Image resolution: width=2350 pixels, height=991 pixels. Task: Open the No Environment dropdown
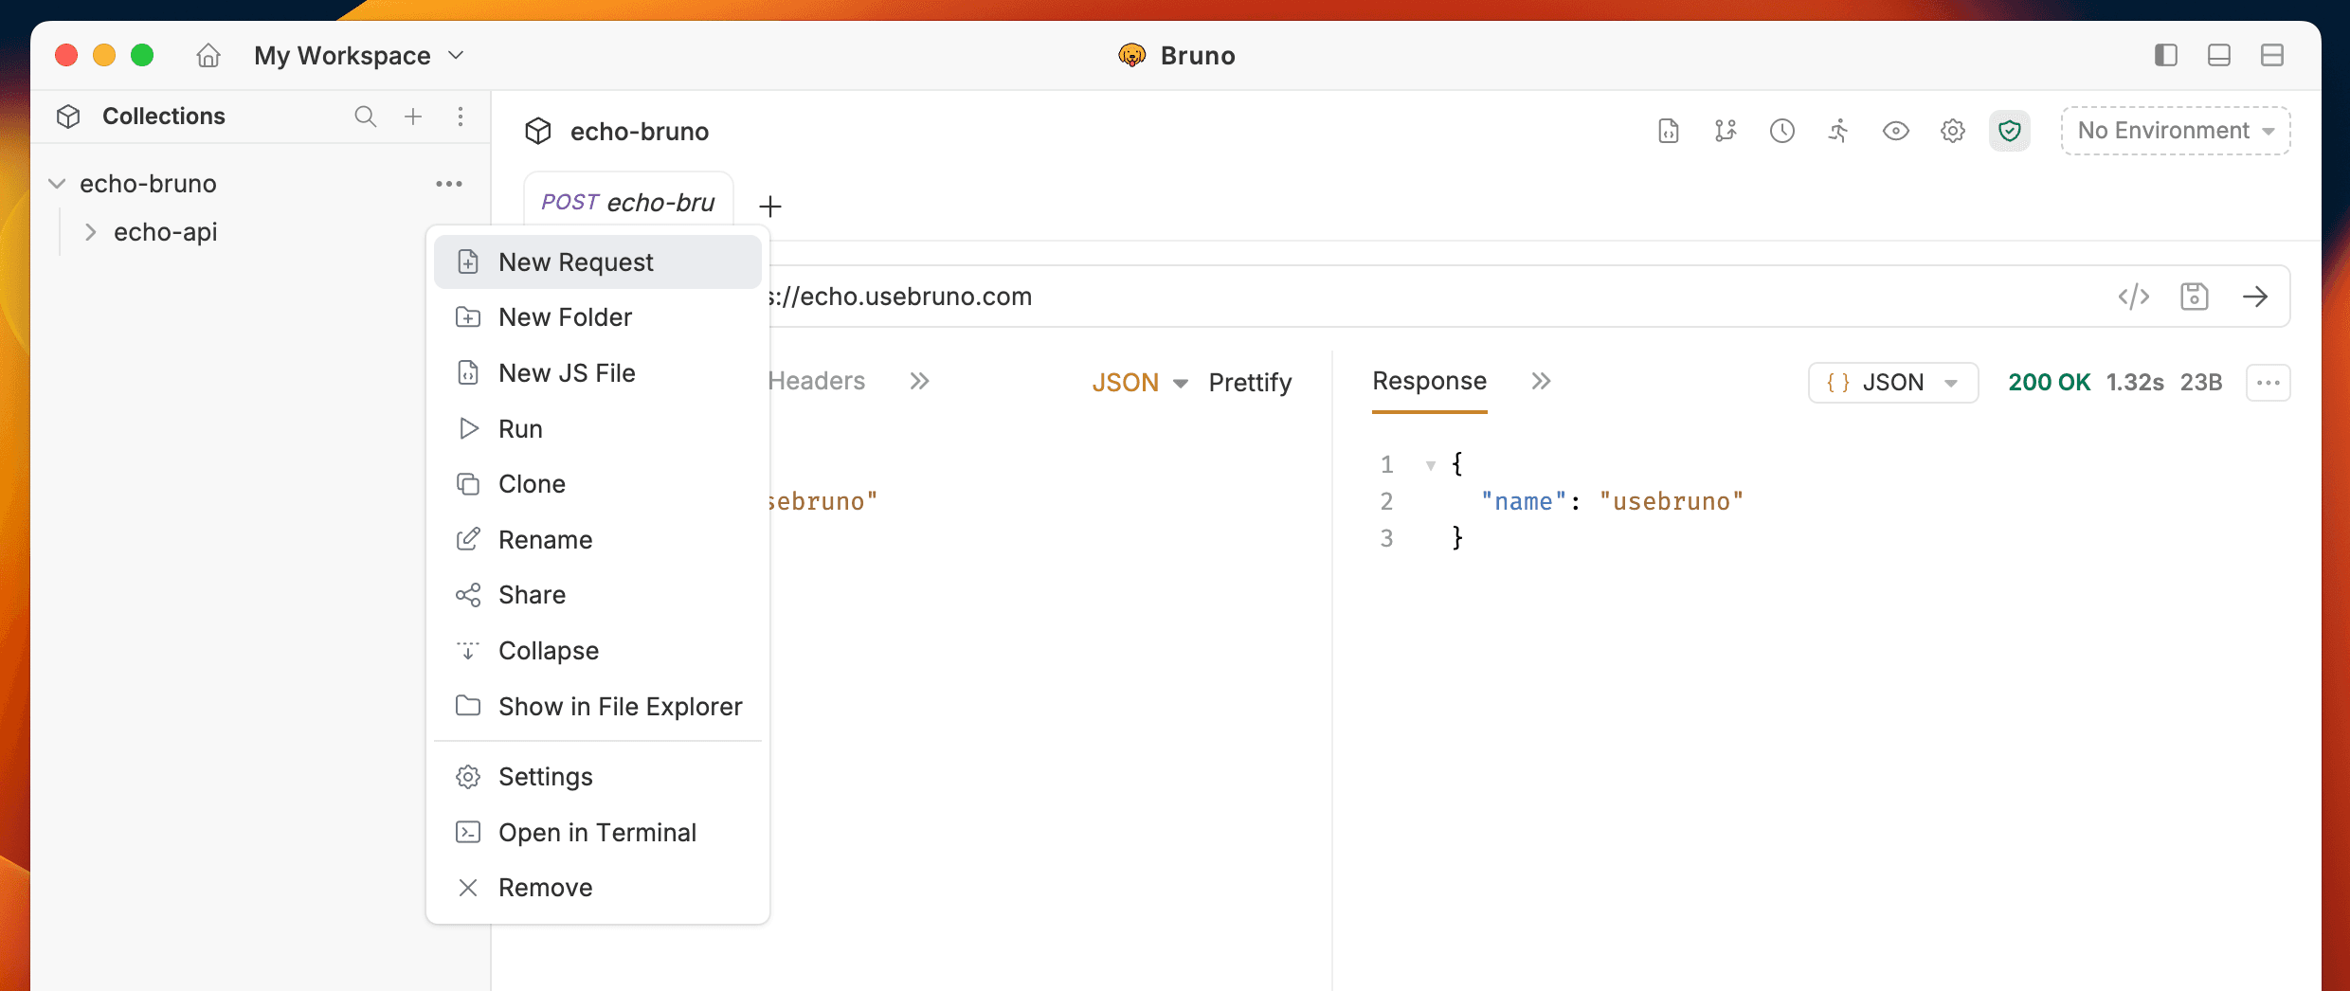pos(2175,131)
